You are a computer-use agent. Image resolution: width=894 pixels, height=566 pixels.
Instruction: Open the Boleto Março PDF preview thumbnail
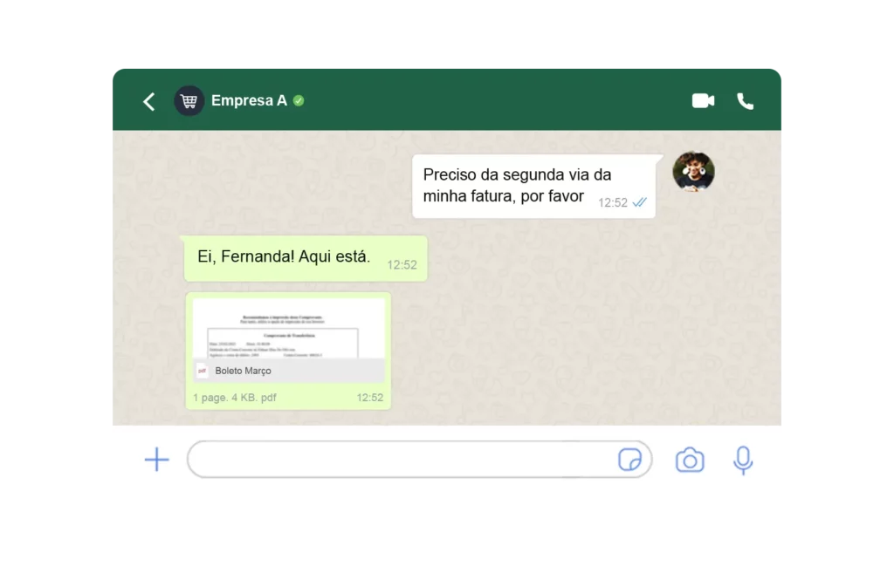[288, 329]
